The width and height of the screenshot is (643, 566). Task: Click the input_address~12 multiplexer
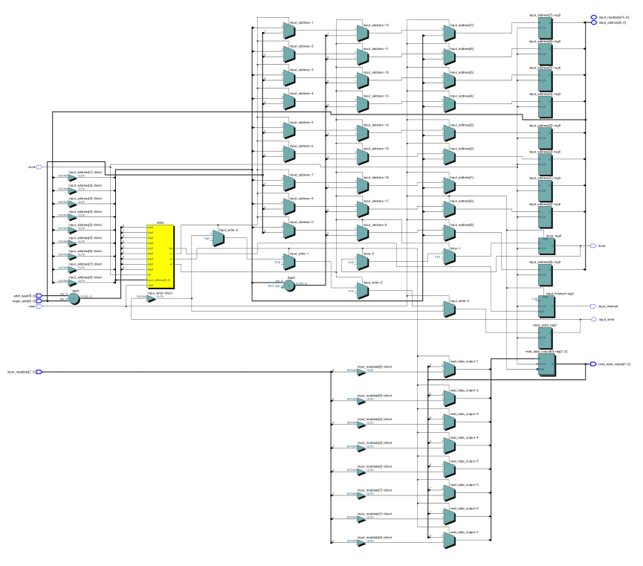[x=363, y=80]
